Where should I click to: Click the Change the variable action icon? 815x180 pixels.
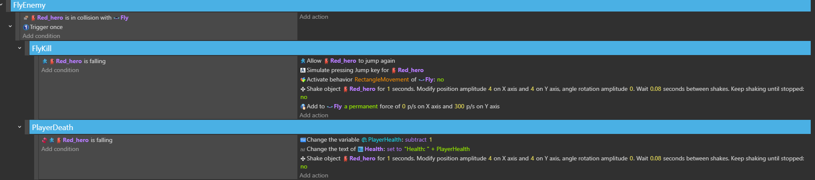pos(303,140)
